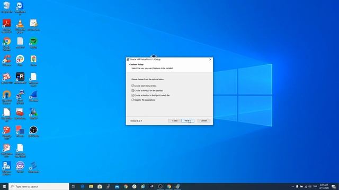
Task: Click the Next button in VirtualBox Setup
Action: point(188,121)
